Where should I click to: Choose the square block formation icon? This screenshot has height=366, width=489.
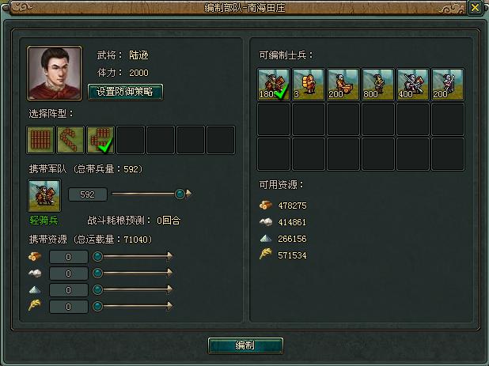point(40,140)
